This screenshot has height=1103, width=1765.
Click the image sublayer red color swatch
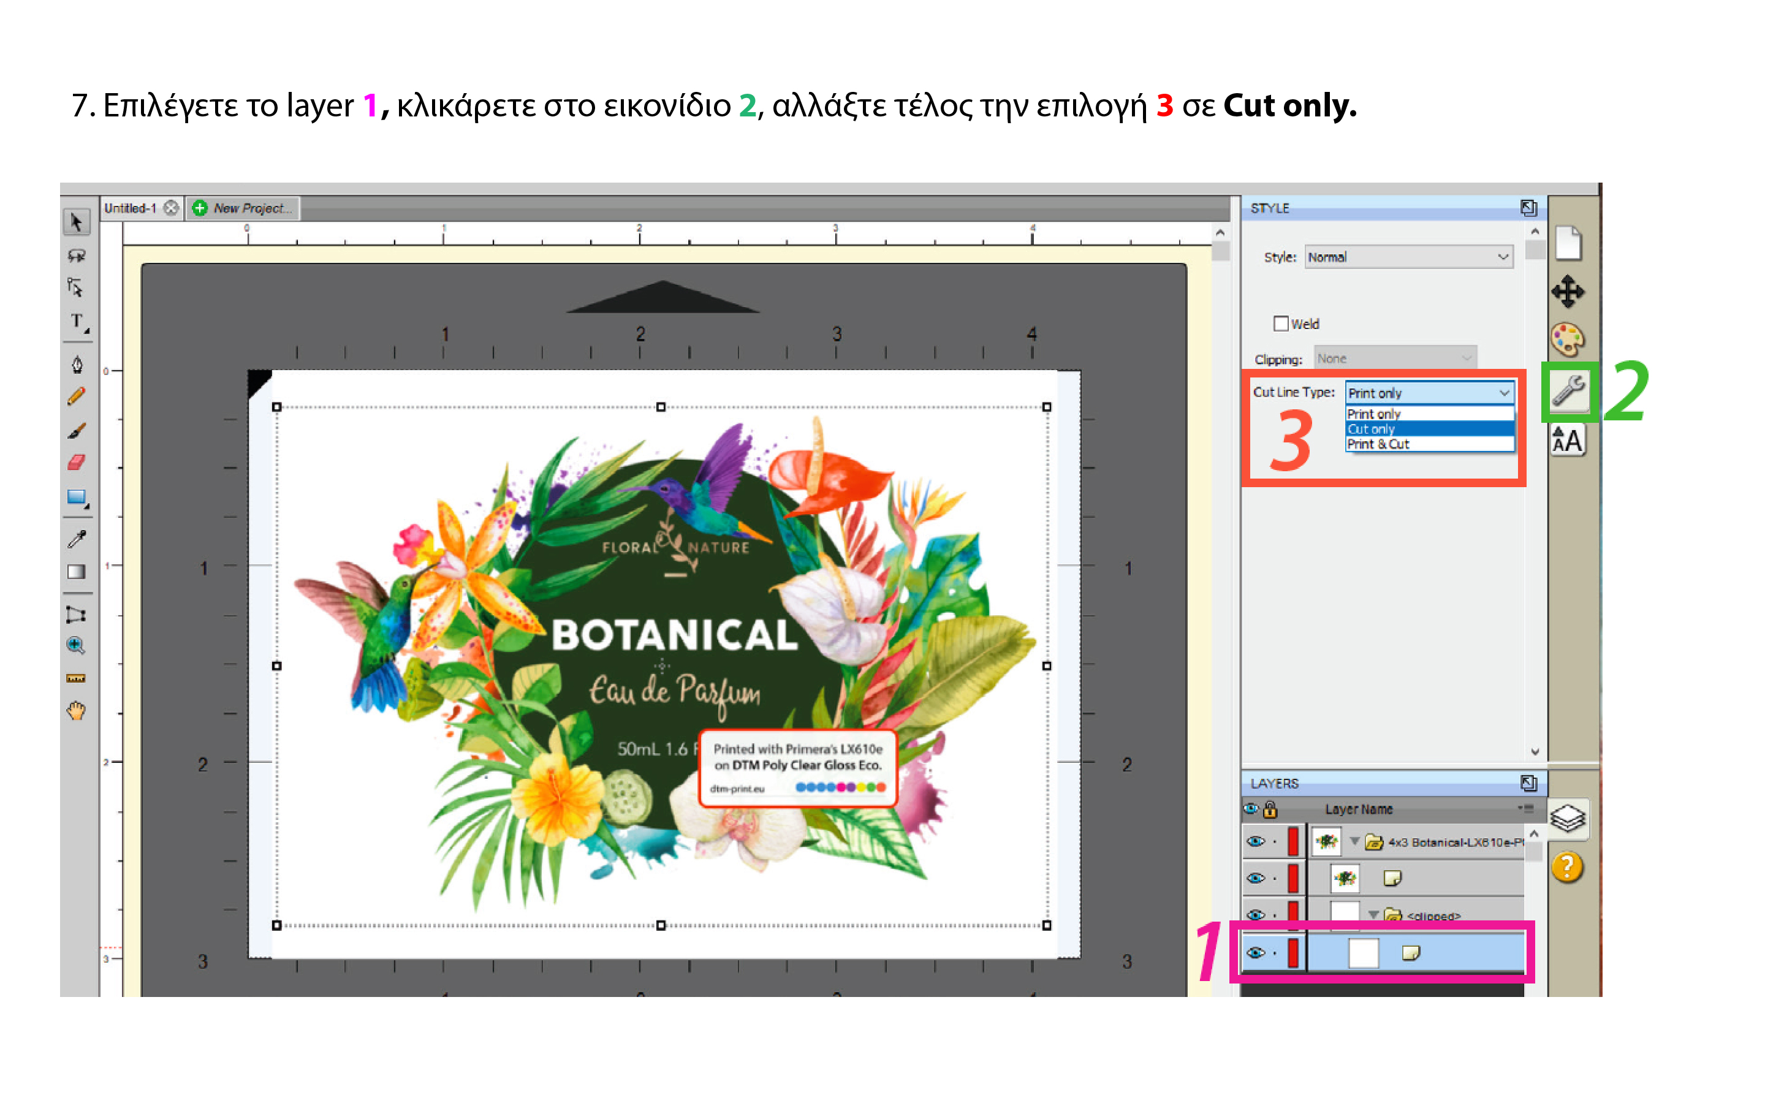coord(1292,877)
